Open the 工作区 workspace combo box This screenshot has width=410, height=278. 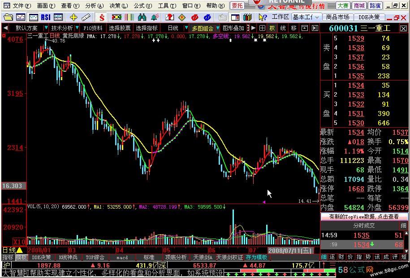point(306,17)
